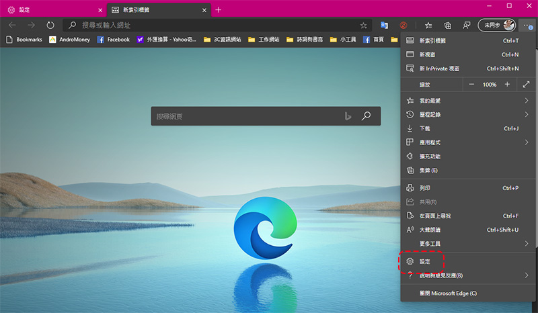
Task: Choose 新 InPrivate 視窗 menu item
Action: pos(439,69)
